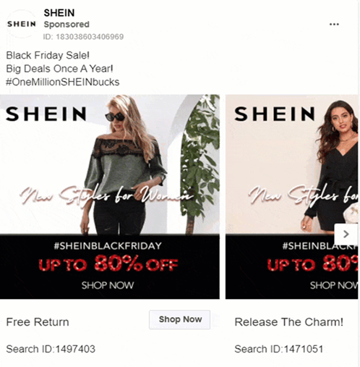The height and width of the screenshot is (367, 360).
Task: Click SHOP NOW text in first banner
Action: pyautogui.click(x=108, y=285)
